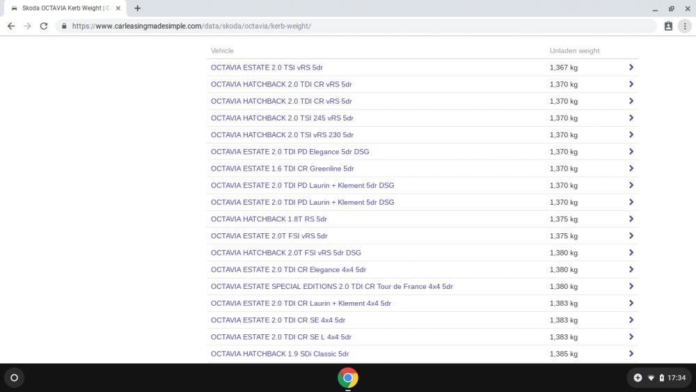The width and height of the screenshot is (696, 392).
Task: Click chevron on 2.0 TDI CR SE L 4x4 row
Action: [x=631, y=338]
